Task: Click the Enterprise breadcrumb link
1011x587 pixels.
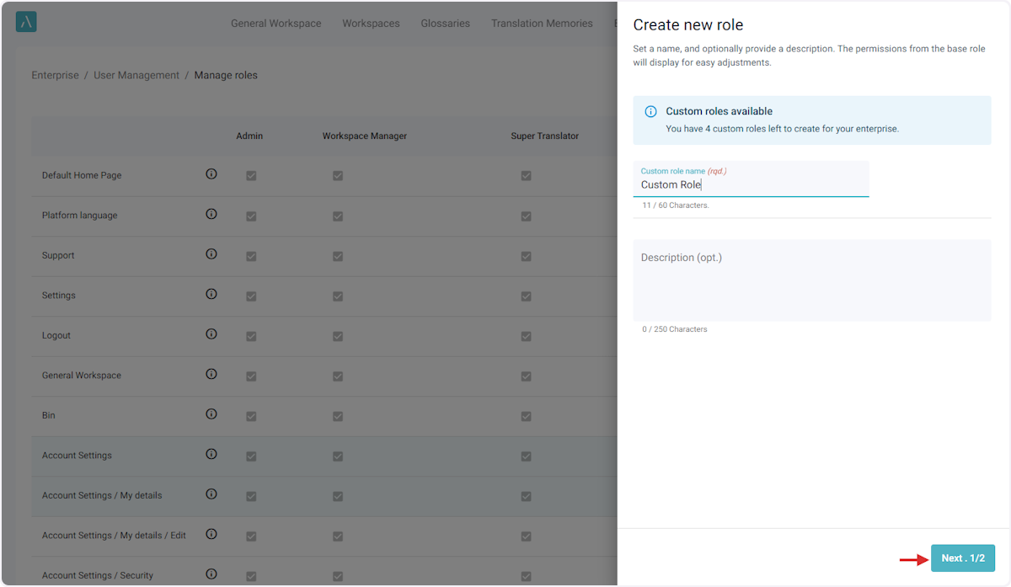Action: [55, 75]
